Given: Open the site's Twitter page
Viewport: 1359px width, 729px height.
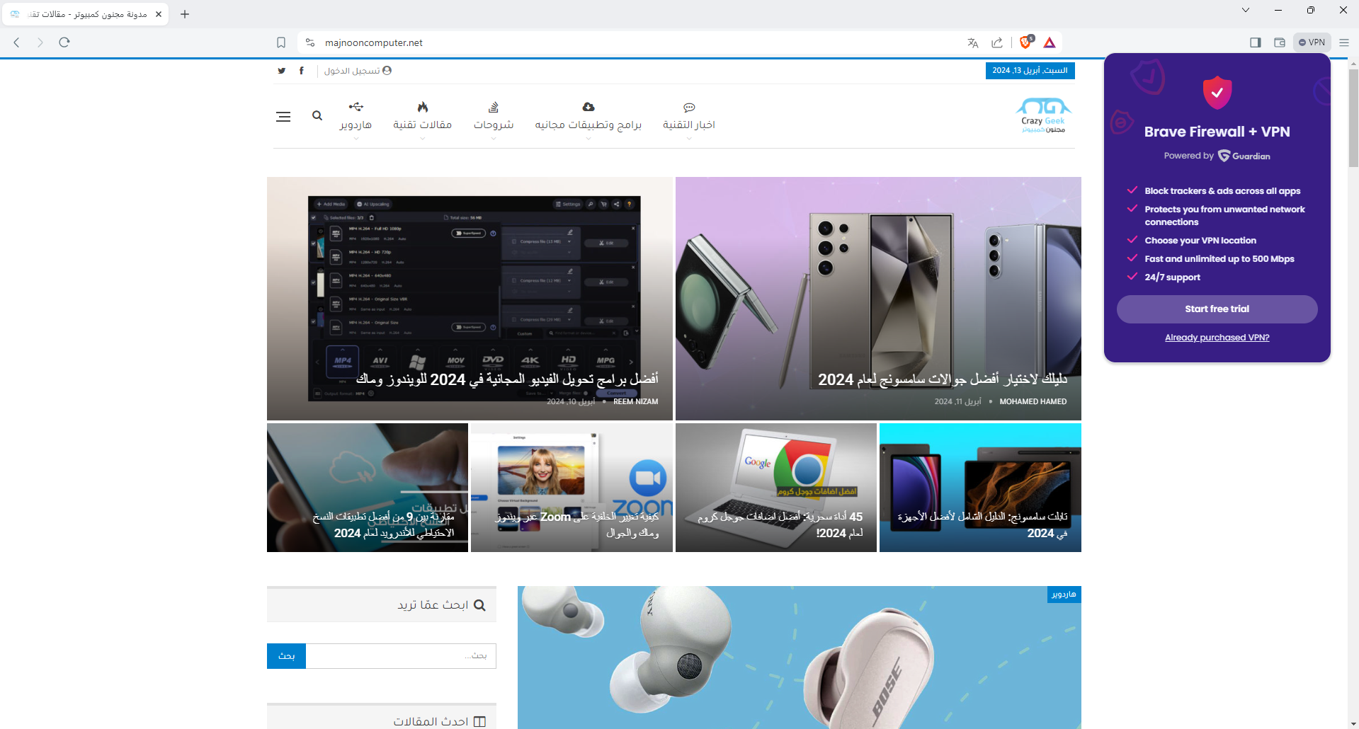Looking at the screenshot, I should pos(282,71).
